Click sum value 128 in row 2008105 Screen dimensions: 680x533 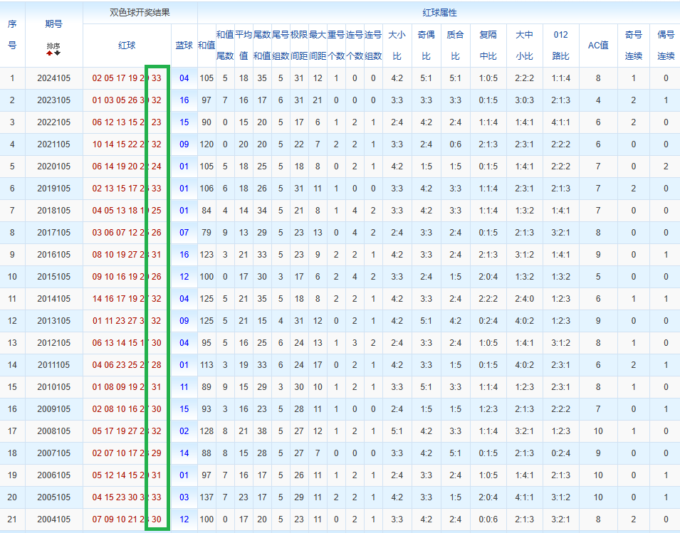(206, 431)
